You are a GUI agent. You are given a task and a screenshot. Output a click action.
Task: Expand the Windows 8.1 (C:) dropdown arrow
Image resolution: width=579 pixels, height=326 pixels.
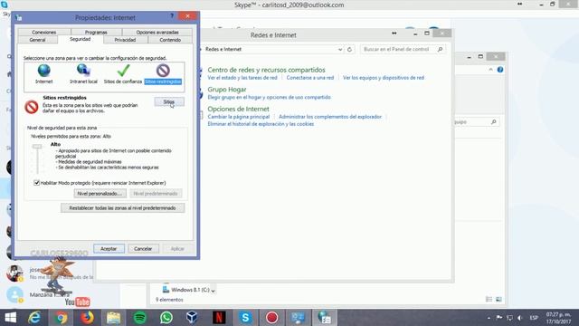214,291
